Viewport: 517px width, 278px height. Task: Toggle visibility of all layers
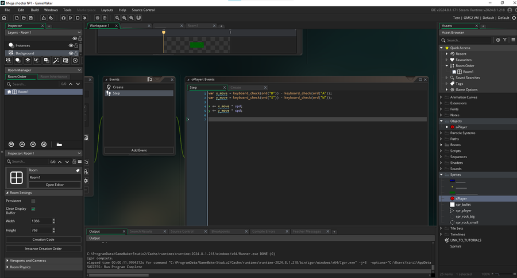coord(75,38)
